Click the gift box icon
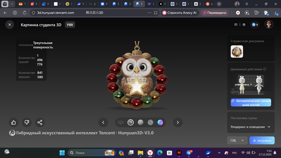This screenshot has width=281, height=158. point(244,25)
